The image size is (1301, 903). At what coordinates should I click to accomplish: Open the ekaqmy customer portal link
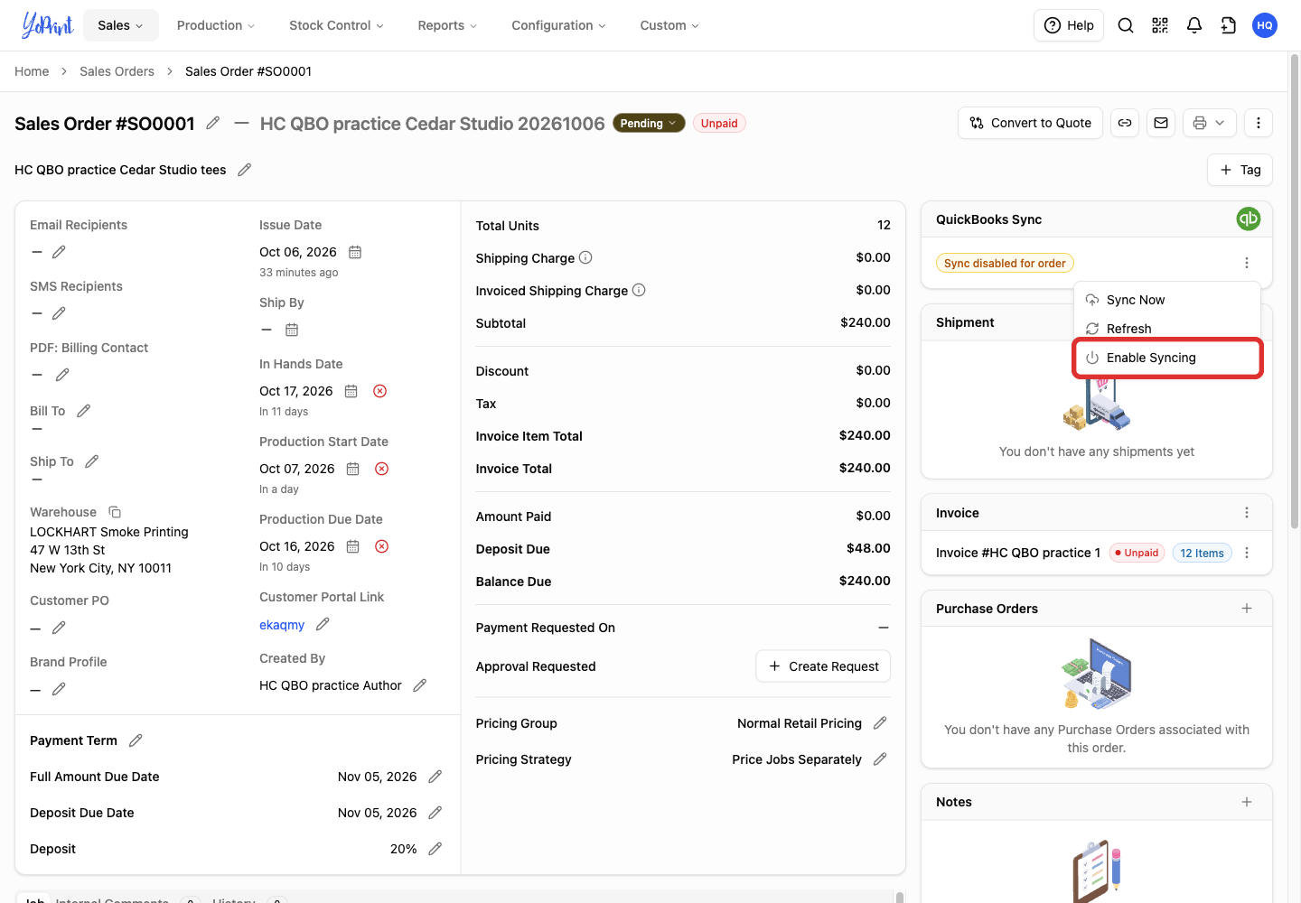pos(282,625)
